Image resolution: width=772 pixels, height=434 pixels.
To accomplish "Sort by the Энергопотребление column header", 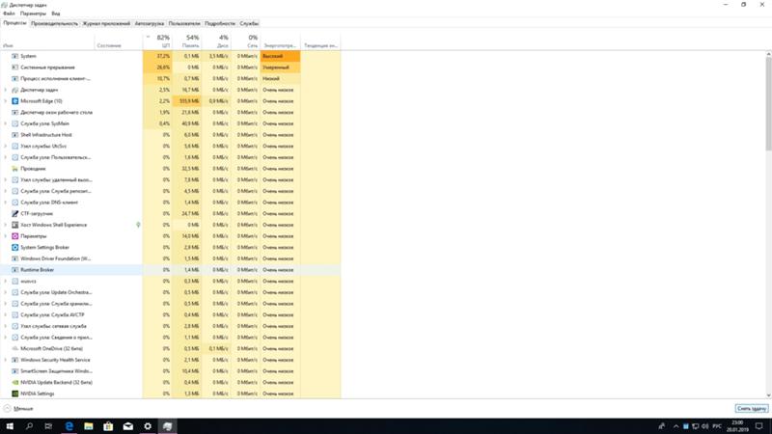I will [x=280, y=41].
